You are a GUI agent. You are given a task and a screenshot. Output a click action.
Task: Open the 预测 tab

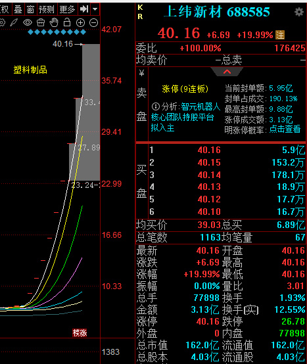[47, 9]
